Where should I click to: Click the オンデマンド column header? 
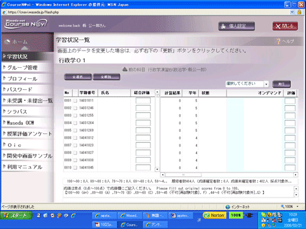(x=255, y=93)
